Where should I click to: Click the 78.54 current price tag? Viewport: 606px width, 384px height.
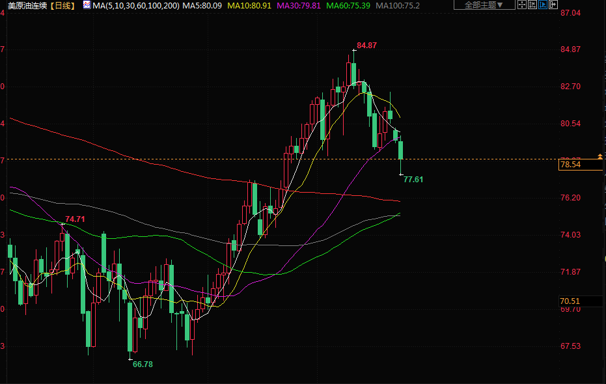[570, 165]
